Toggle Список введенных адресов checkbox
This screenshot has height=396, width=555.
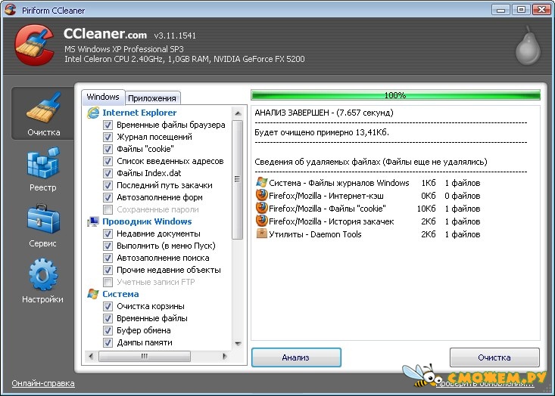tap(108, 162)
